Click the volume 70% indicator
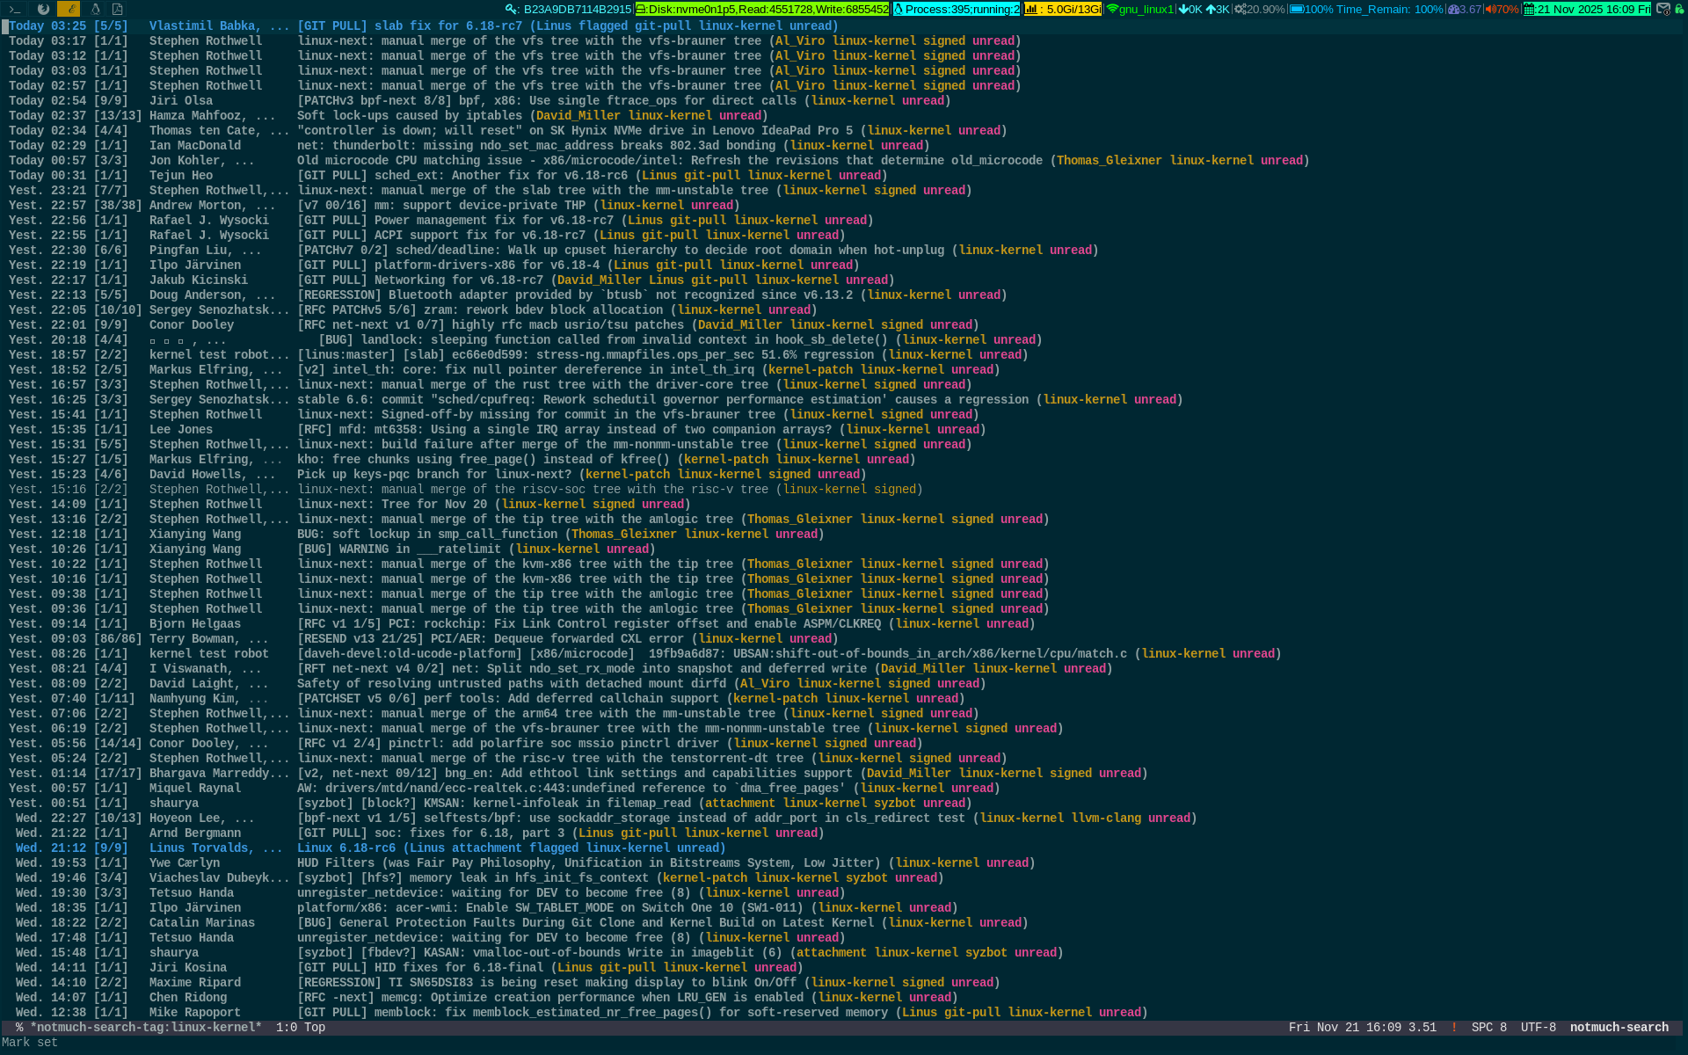 1502,9
